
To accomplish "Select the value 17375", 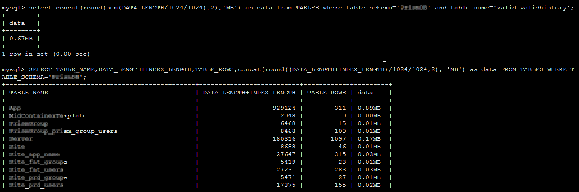I will pyautogui.click(x=286, y=185).
